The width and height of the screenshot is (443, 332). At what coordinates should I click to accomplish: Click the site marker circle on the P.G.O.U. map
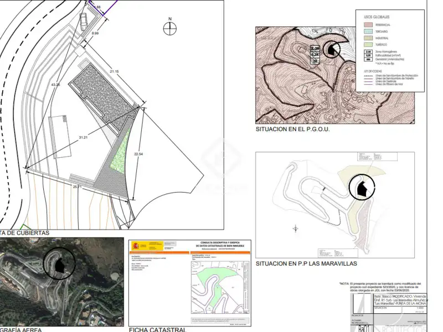click(332, 49)
